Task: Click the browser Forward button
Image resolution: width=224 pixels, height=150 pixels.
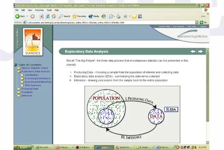Action: tap(33, 16)
